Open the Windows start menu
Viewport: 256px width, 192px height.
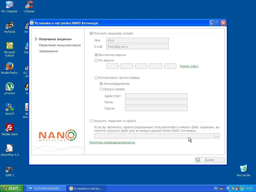click(x=12, y=188)
